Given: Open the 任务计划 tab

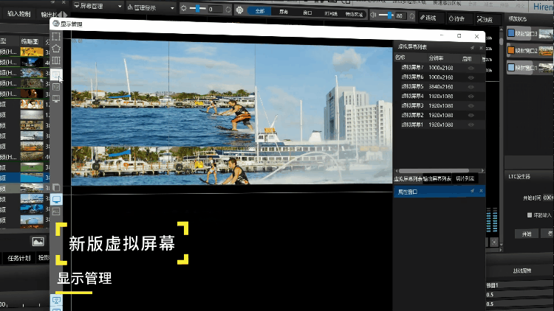Looking at the screenshot, I should (x=19, y=258).
